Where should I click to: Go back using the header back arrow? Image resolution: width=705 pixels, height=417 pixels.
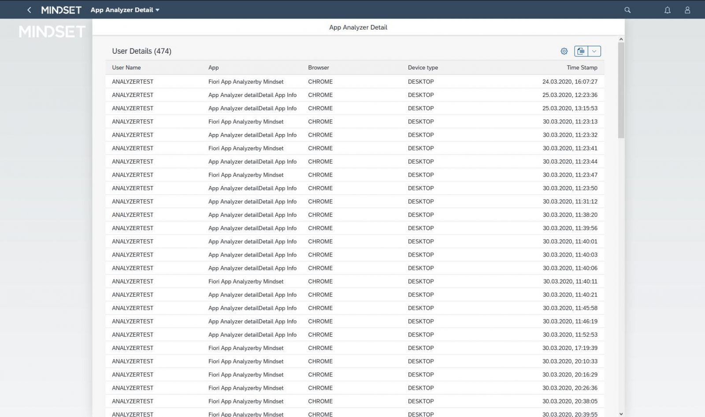click(x=29, y=10)
